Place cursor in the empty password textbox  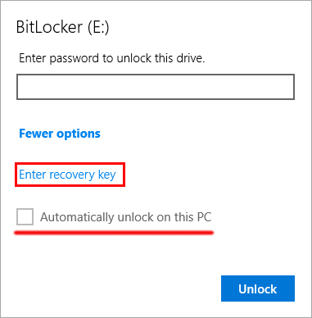click(x=156, y=87)
